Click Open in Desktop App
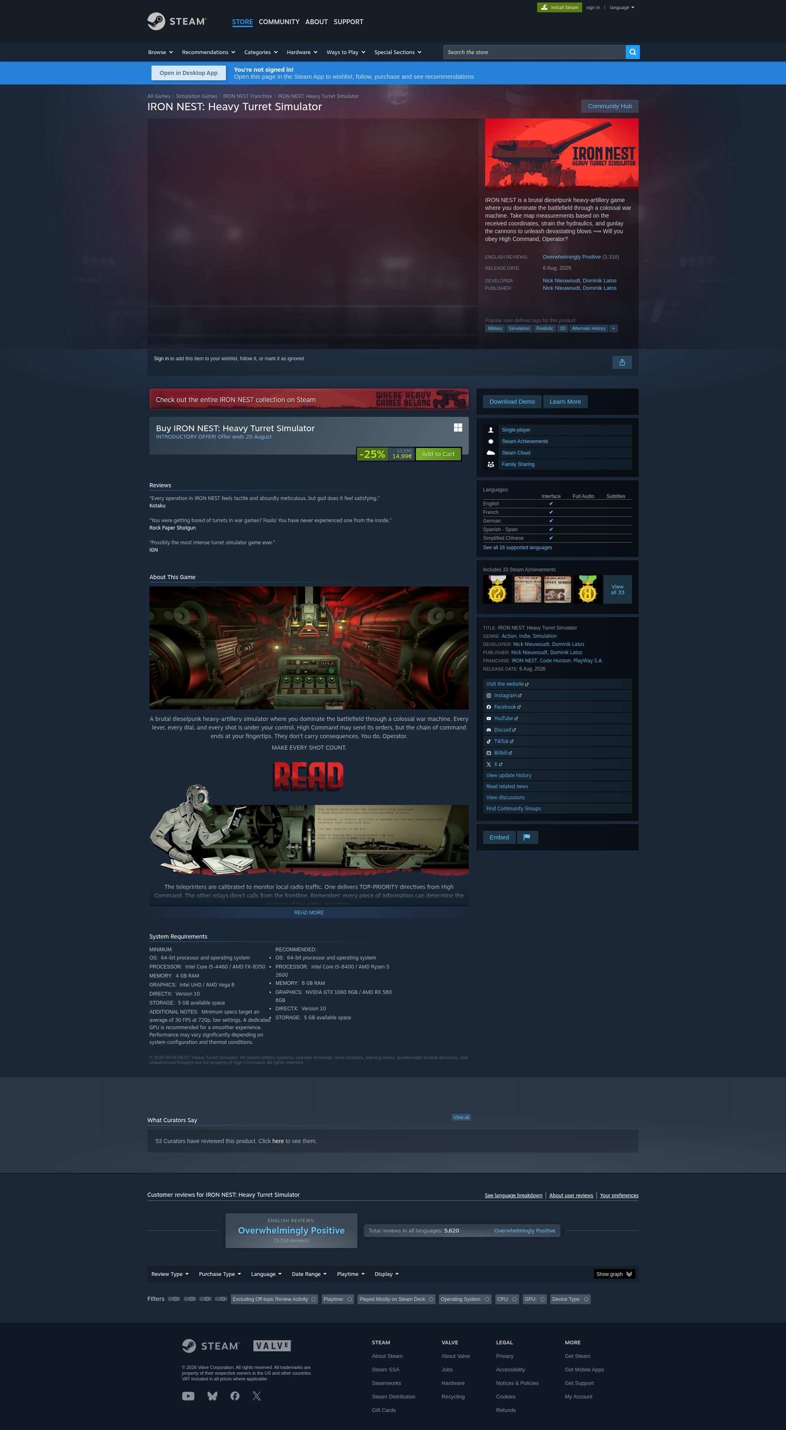The height and width of the screenshot is (1430, 786). tap(188, 73)
